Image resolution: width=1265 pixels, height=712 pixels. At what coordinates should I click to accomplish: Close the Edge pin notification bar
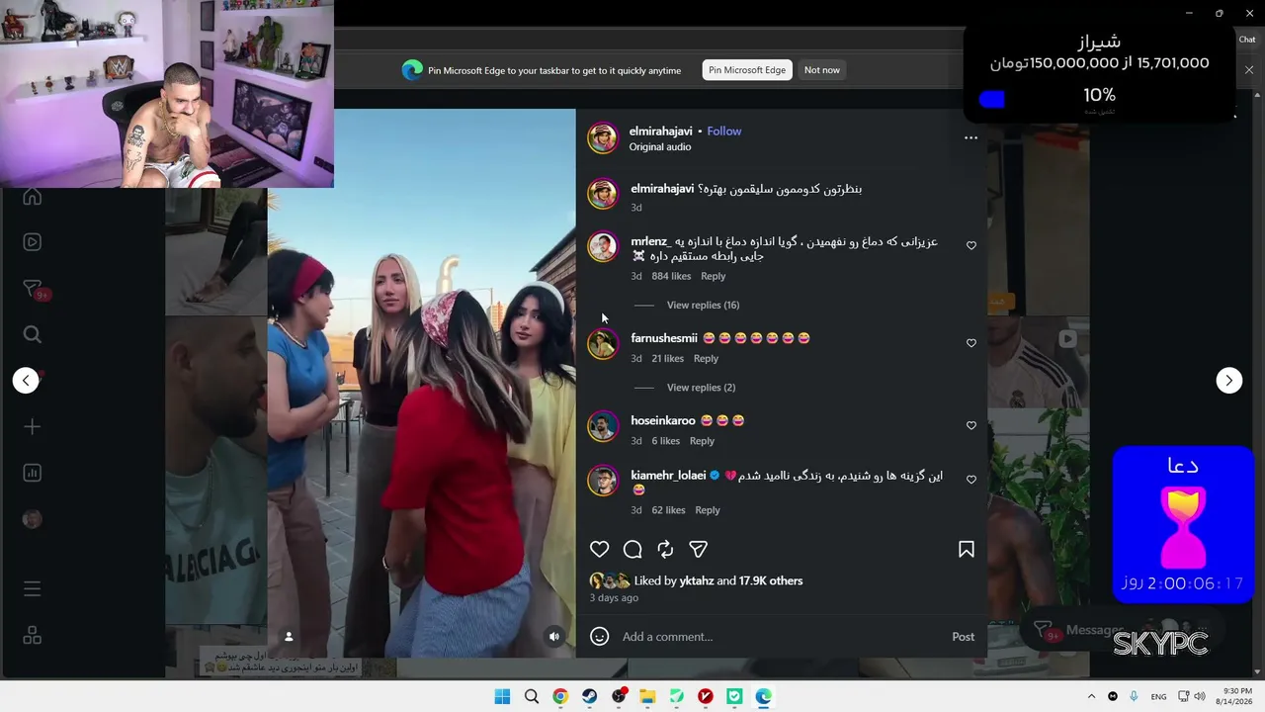click(x=1249, y=70)
